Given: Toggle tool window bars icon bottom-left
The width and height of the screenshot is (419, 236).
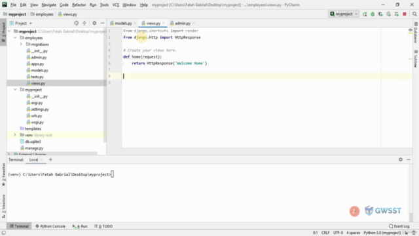Looking at the screenshot, I should 3,233.
